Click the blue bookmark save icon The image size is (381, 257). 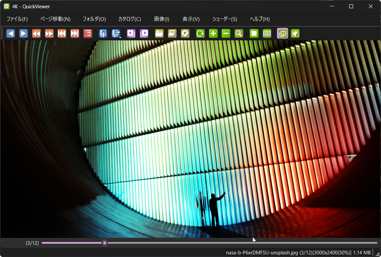103,33
